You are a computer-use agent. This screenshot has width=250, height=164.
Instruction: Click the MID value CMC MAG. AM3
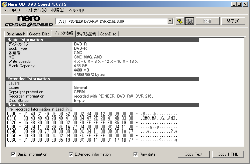coord(88,57)
